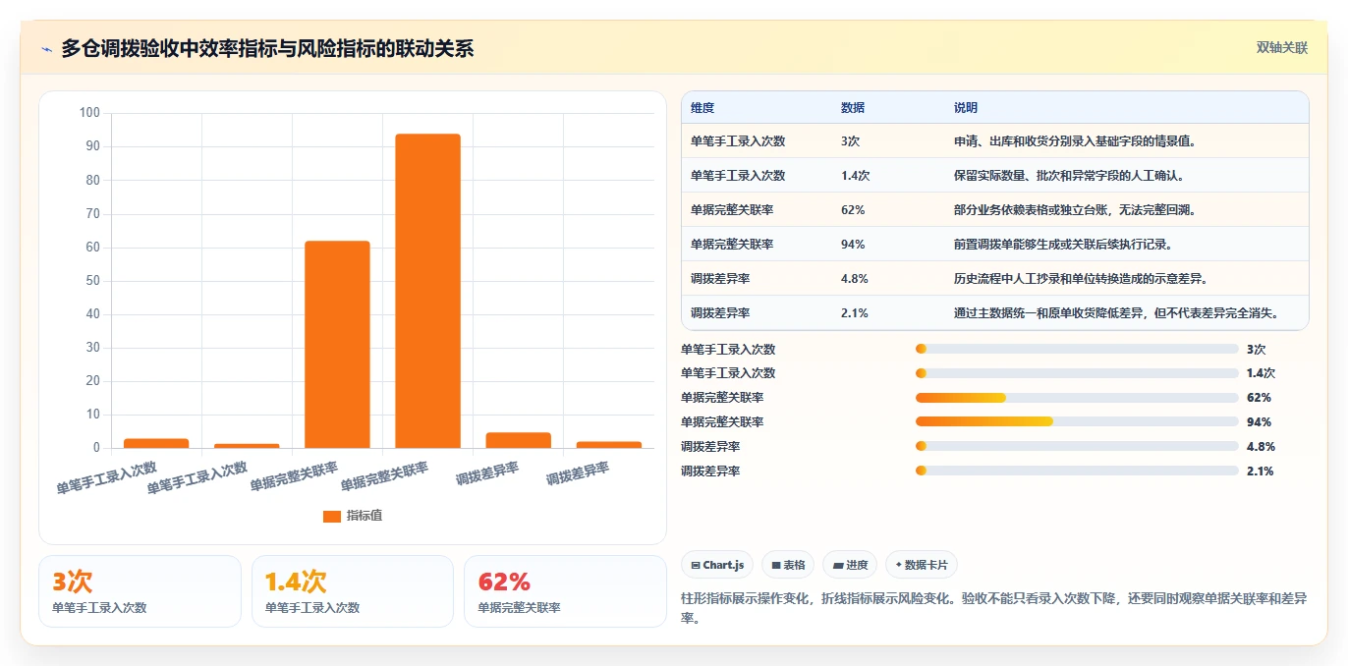Click the 62% progress bar track

pyautogui.click(x=1077, y=398)
